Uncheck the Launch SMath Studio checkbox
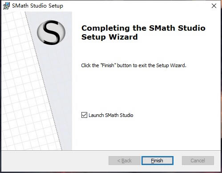This screenshot has width=222, height=173. coord(84,115)
